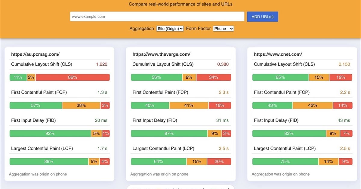Click the https://www.cnet.com/ card heading
The height and width of the screenshot is (189, 361).
click(x=278, y=54)
